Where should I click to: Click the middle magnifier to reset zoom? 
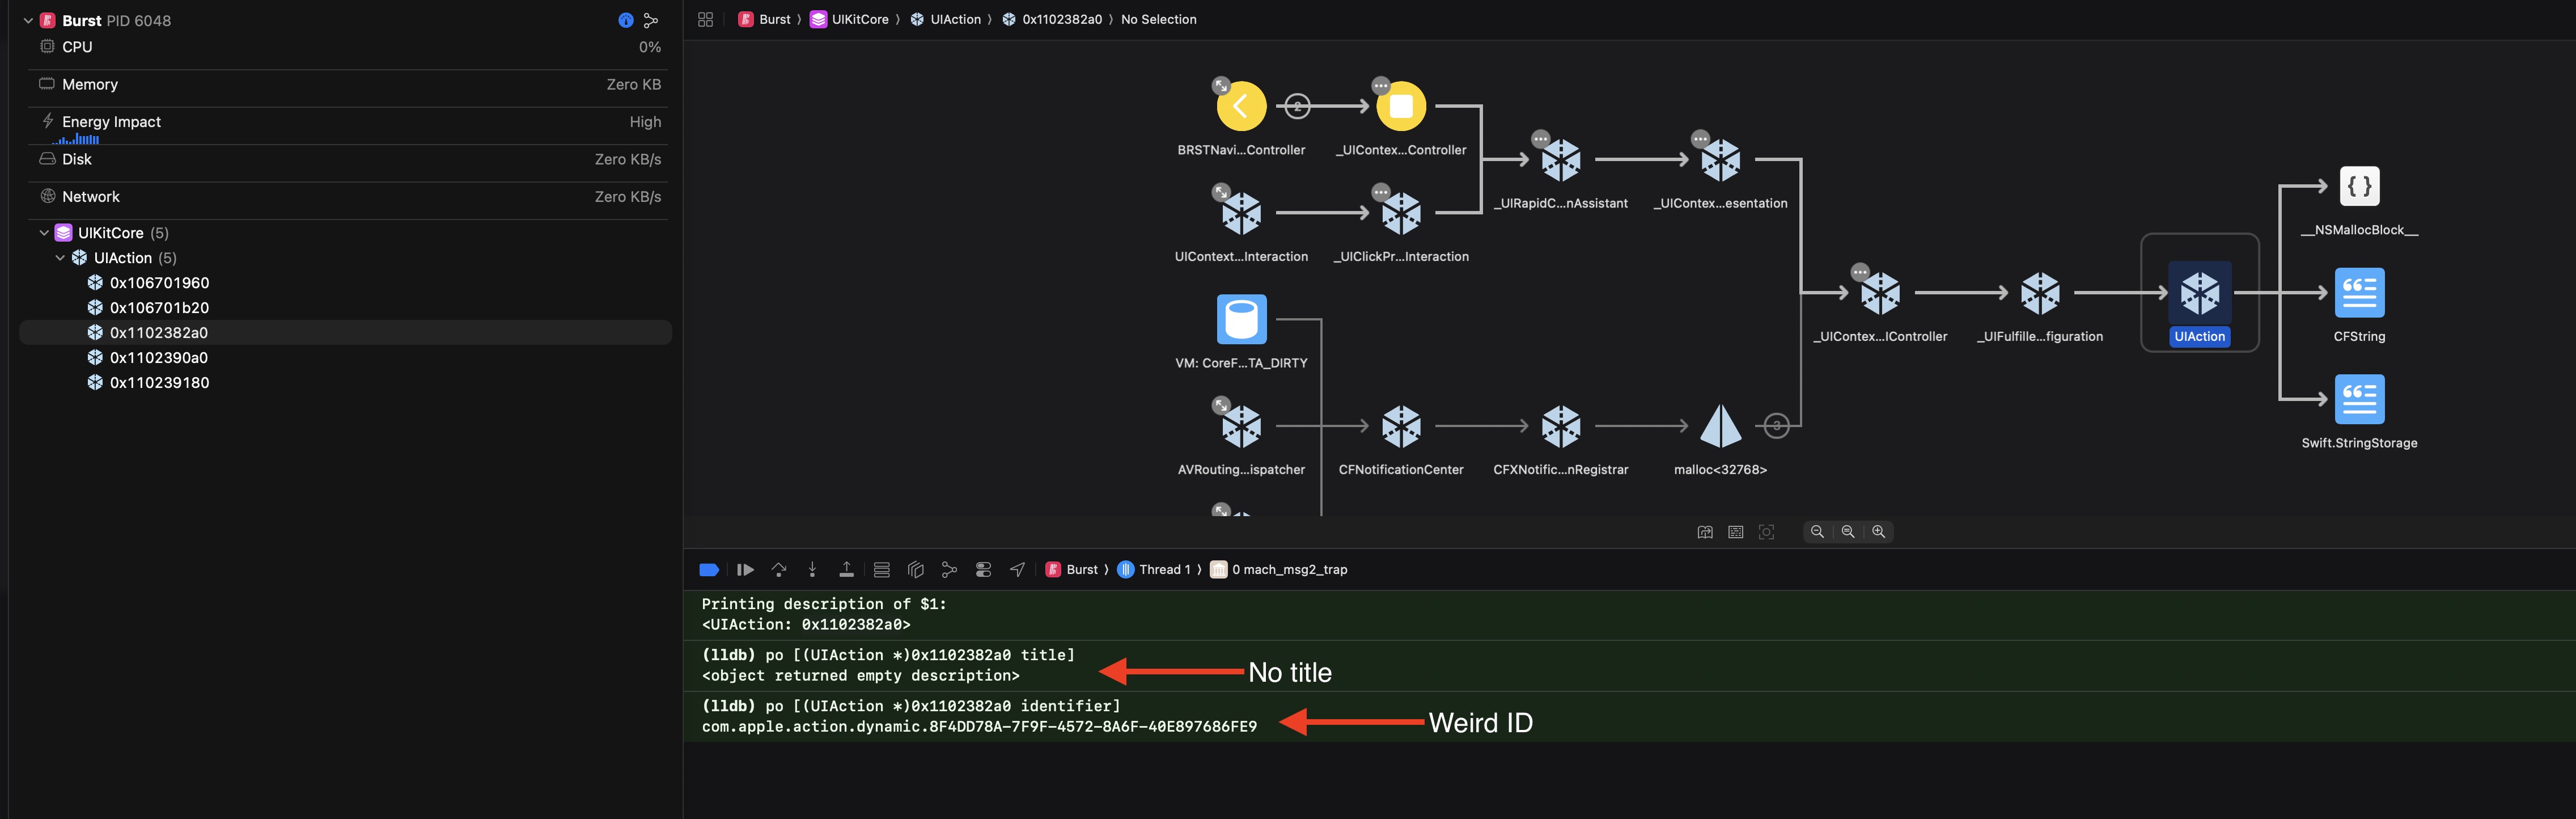click(1848, 532)
